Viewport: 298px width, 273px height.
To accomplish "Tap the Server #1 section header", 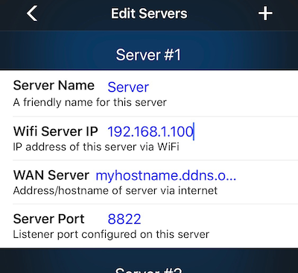I will [x=148, y=55].
